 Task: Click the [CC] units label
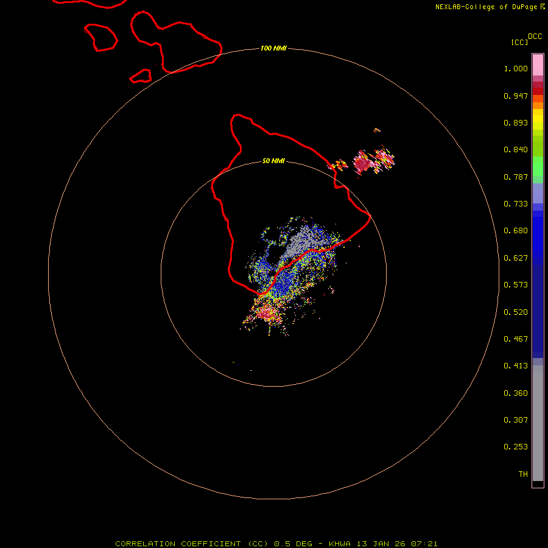(x=519, y=42)
